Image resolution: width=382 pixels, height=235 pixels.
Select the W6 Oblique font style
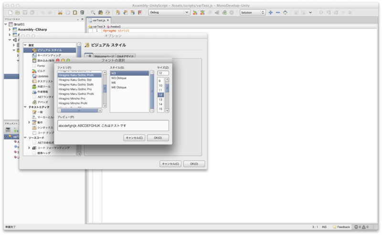click(129, 87)
